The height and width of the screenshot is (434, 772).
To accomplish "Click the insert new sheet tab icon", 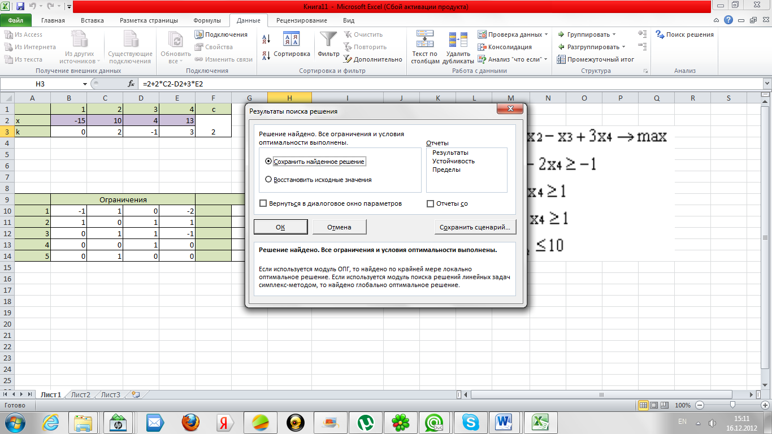I will 135,394.
